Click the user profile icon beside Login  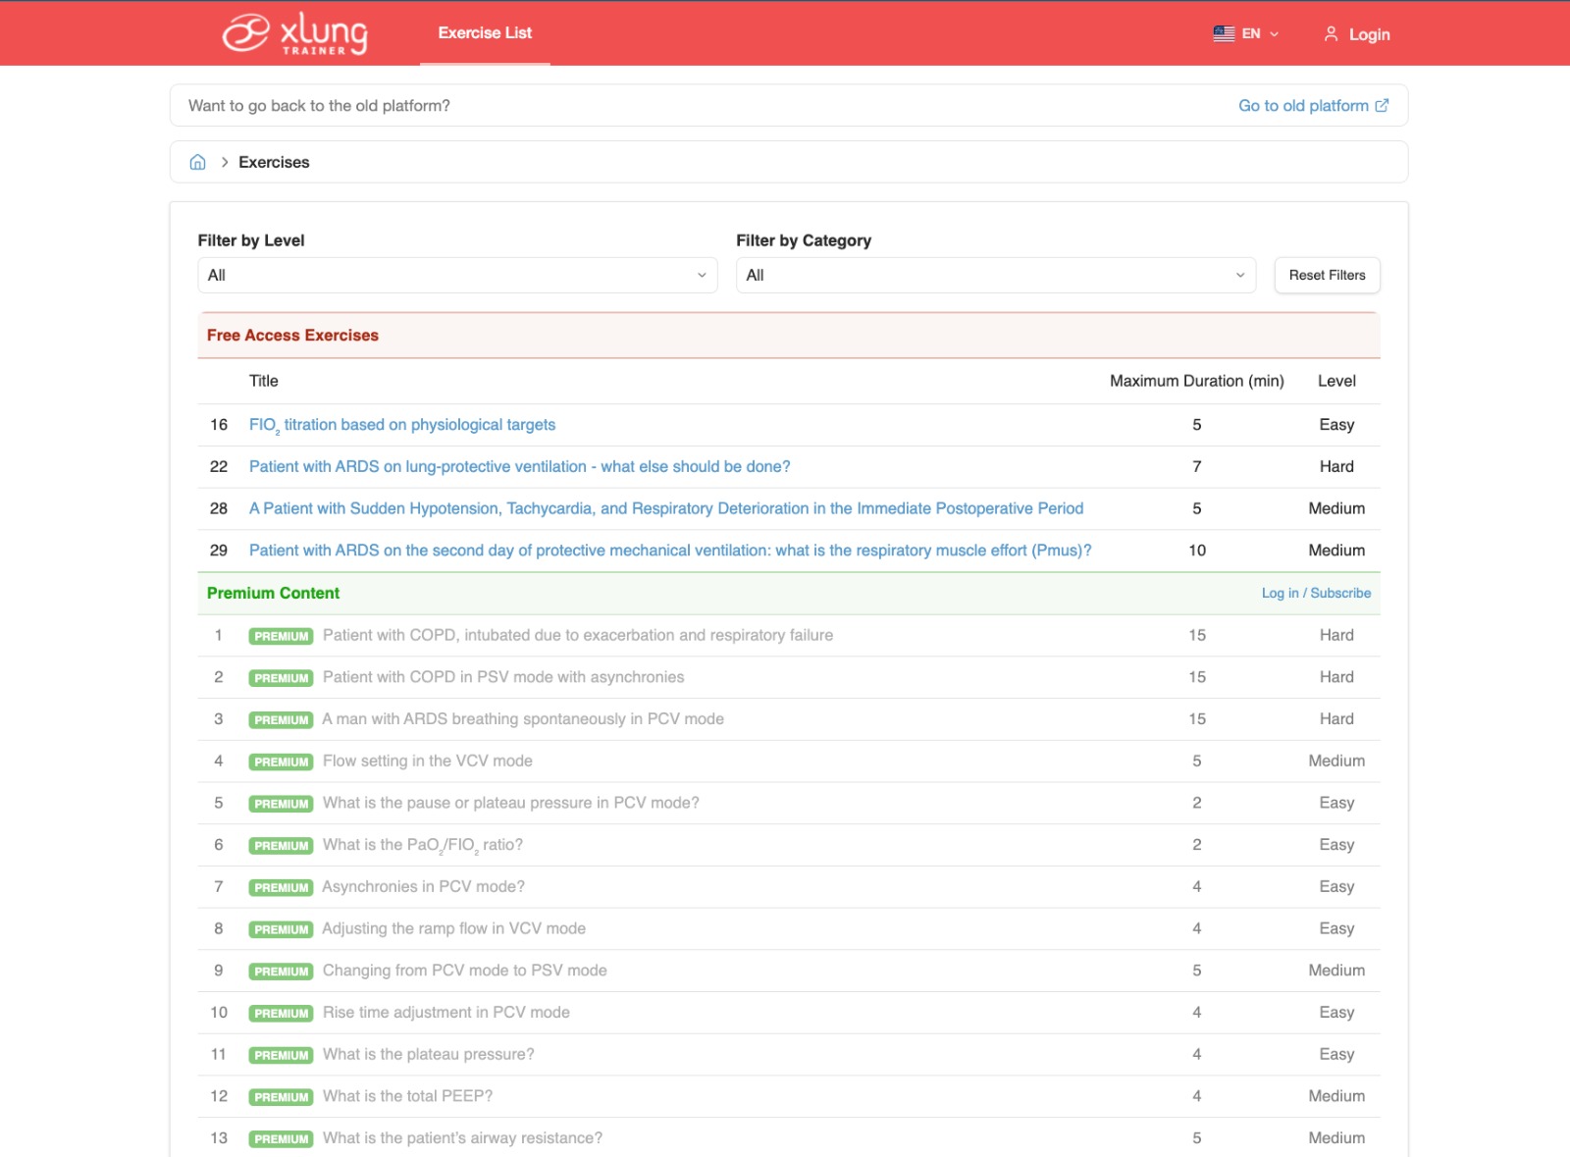(1331, 34)
